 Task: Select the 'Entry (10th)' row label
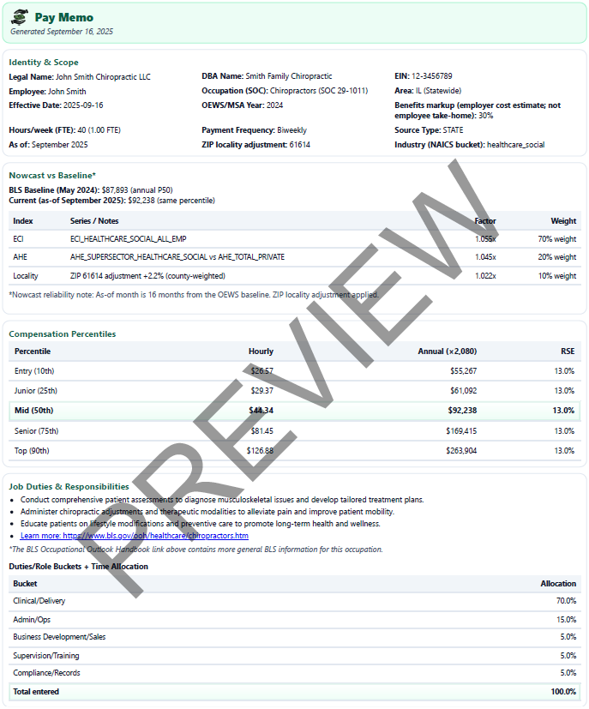click(x=34, y=371)
